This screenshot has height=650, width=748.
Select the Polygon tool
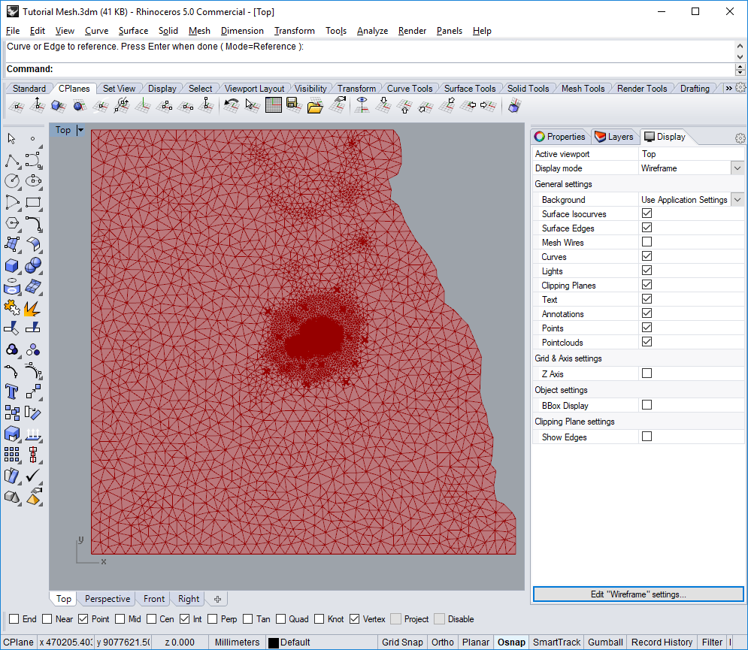12,223
